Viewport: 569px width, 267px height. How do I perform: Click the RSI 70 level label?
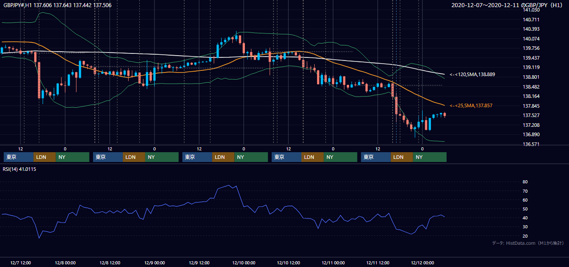[x=525, y=191]
